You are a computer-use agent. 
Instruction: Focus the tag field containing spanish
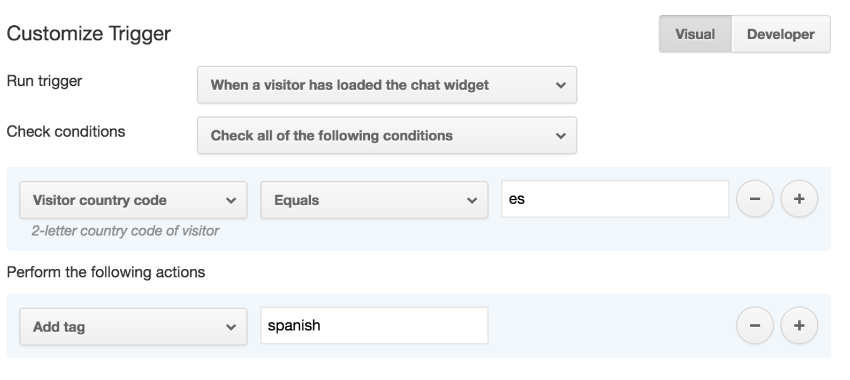click(373, 326)
